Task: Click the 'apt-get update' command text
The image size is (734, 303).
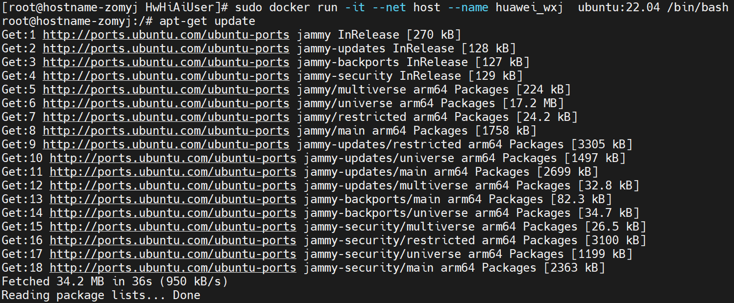Action: point(207,21)
